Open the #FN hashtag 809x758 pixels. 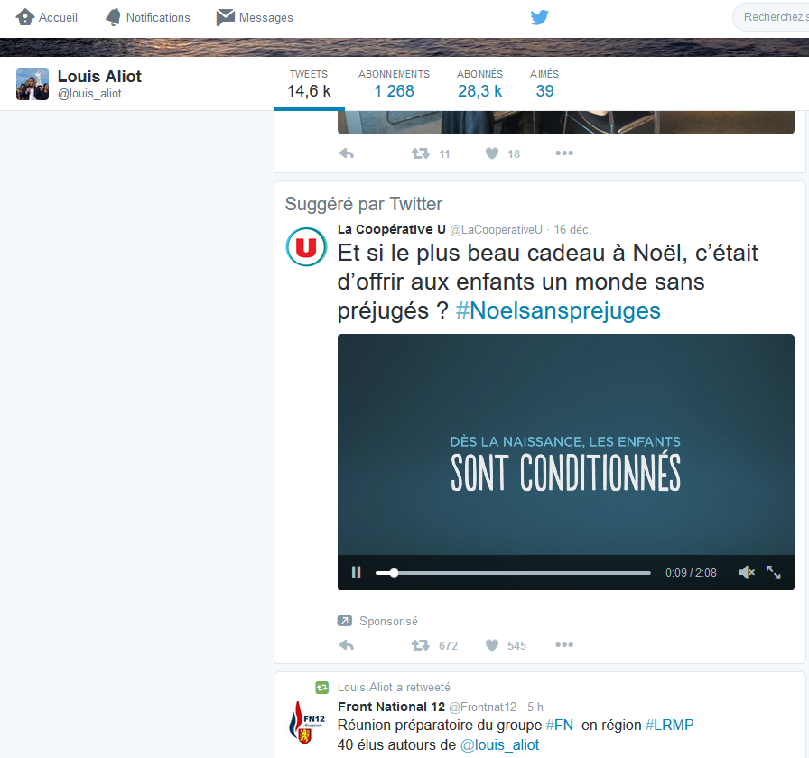559,726
